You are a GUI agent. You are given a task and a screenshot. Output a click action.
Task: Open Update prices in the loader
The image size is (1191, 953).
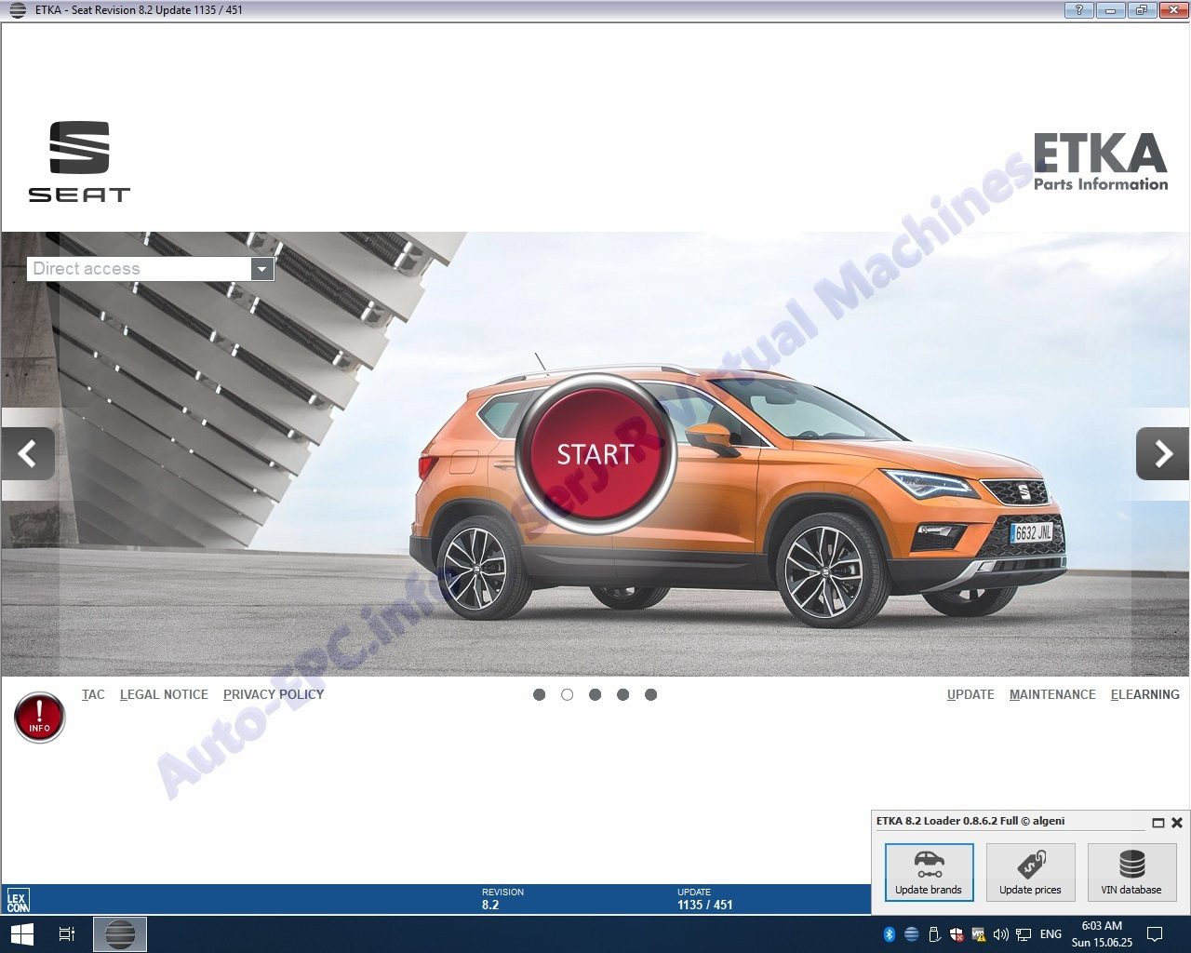[1030, 872]
